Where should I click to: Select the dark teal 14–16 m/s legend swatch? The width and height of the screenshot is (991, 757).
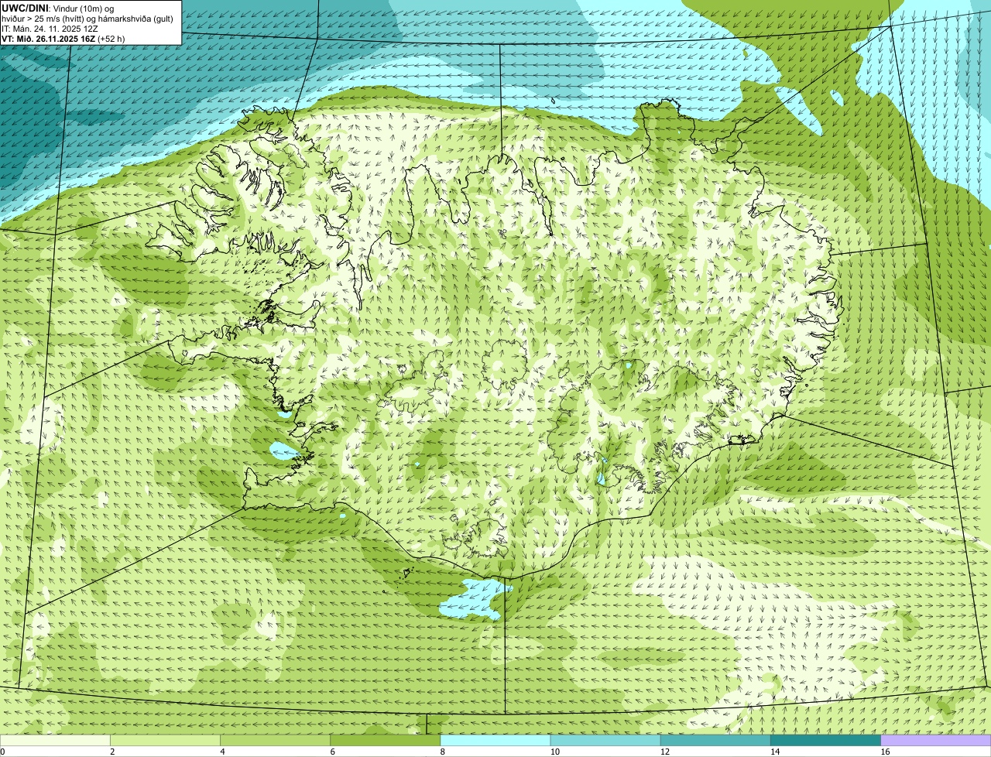click(x=825, y=741)
